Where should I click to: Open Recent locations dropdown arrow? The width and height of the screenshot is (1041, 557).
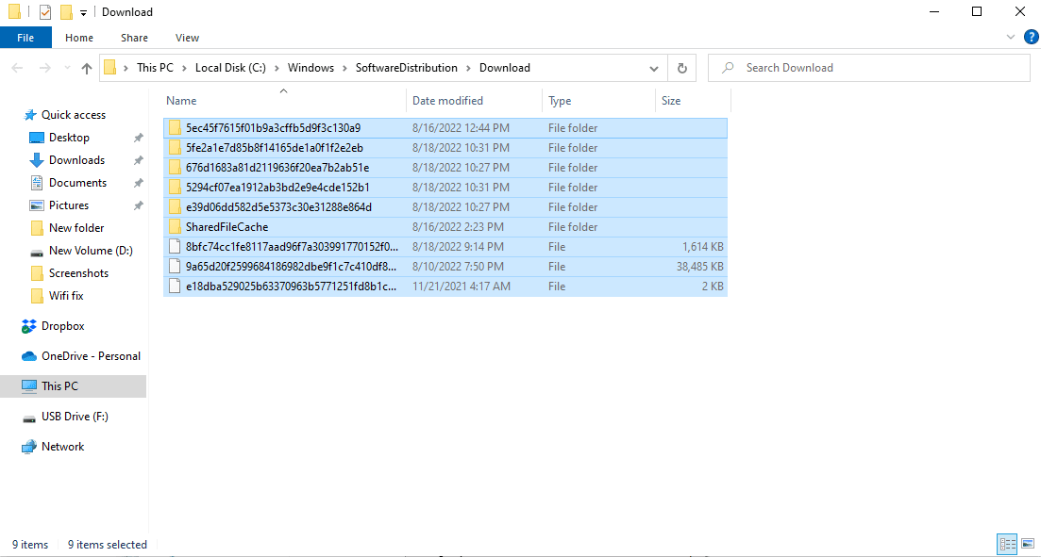[65, 68]
